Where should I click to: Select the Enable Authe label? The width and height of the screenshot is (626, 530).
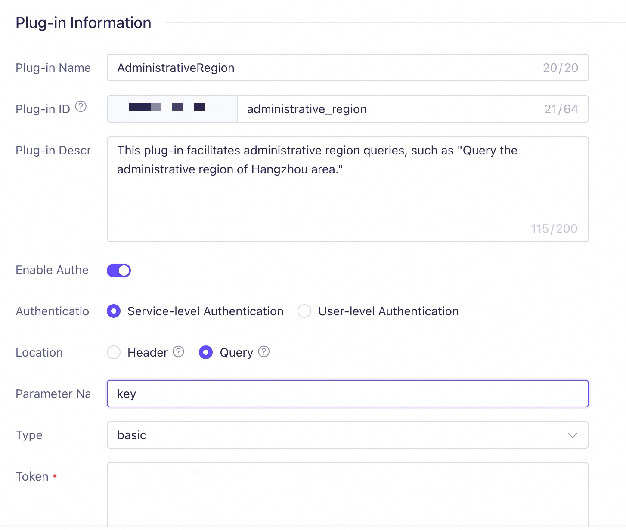52,270
